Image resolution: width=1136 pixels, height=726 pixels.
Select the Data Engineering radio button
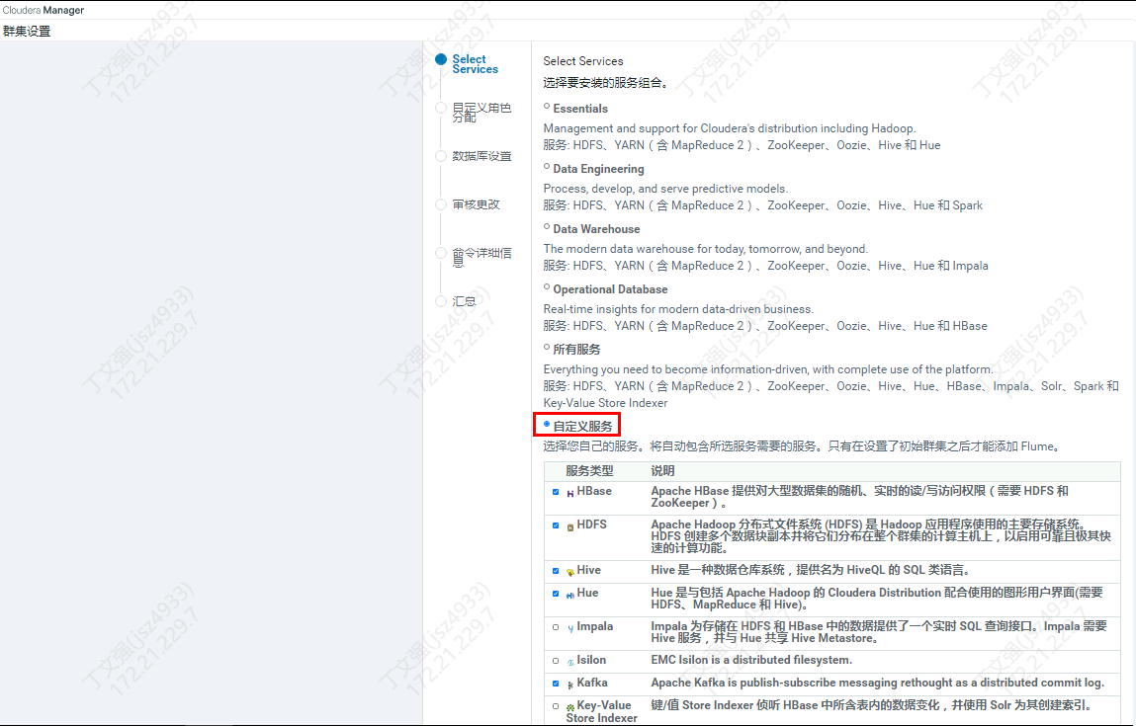click(x=547, y=167)
